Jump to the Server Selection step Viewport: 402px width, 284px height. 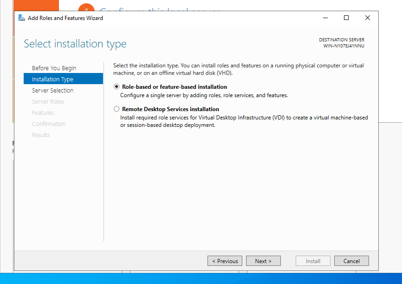tap(52, 91)
